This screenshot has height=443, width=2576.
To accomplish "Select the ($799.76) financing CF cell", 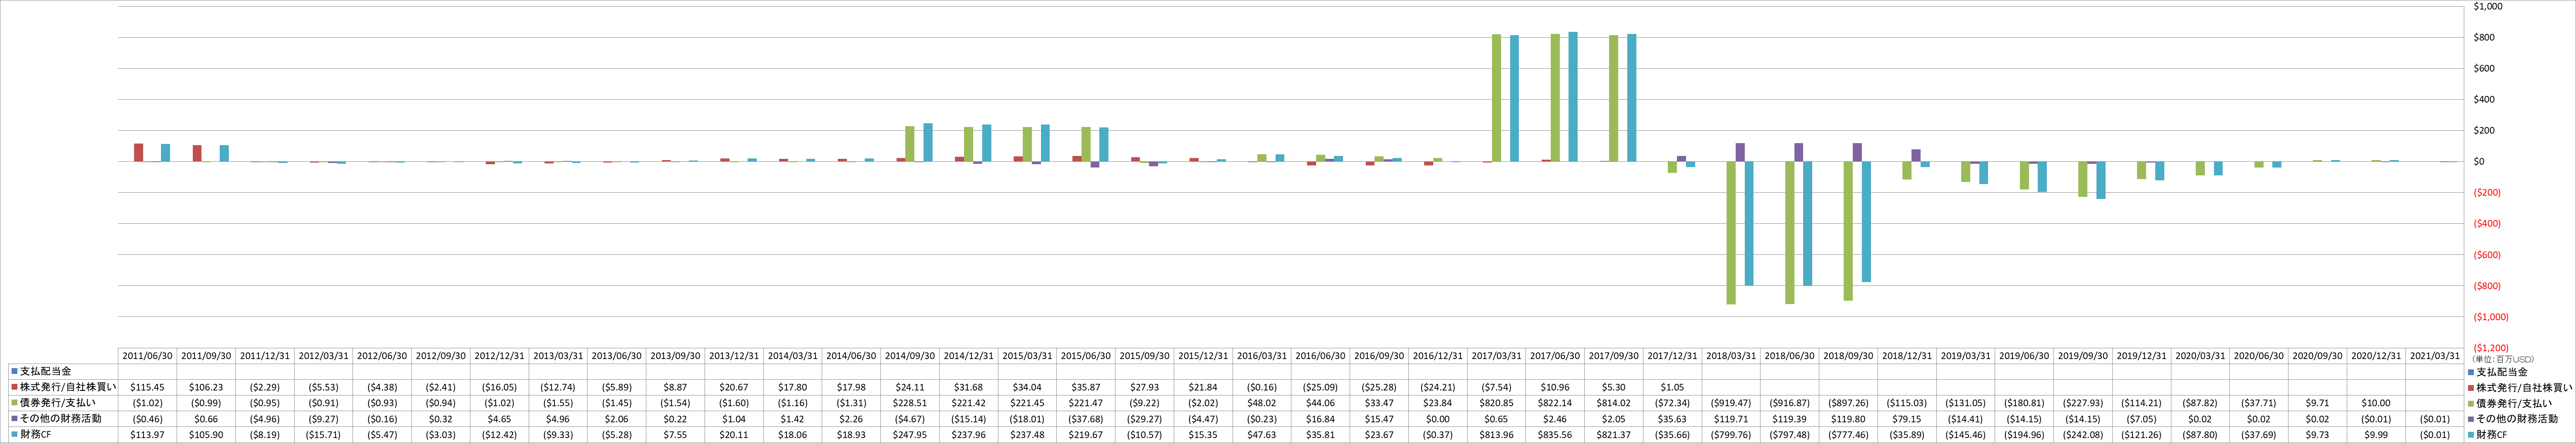I will tap(1731, 435).
